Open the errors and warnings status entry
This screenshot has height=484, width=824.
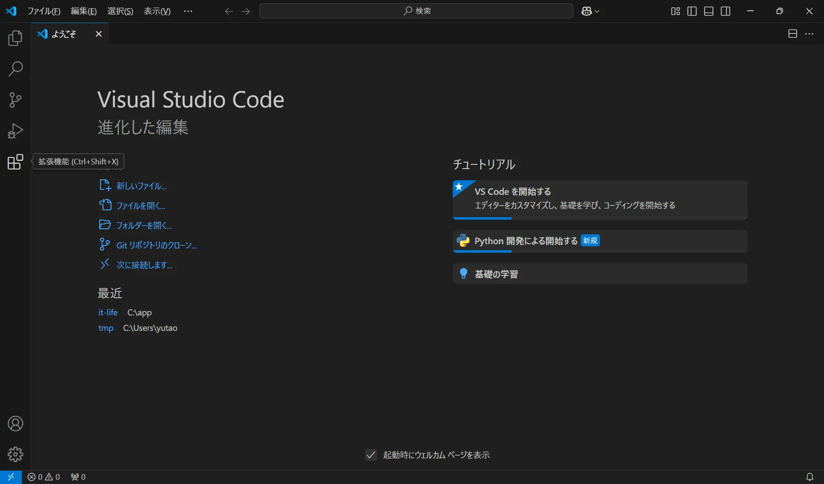(44, 477)
